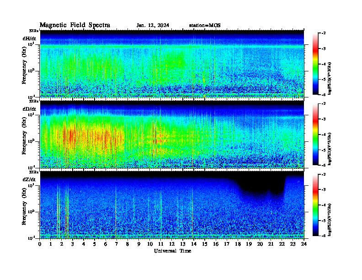Click hour "24" on the time axis
The image size is (362, 280).
(304, 244)
